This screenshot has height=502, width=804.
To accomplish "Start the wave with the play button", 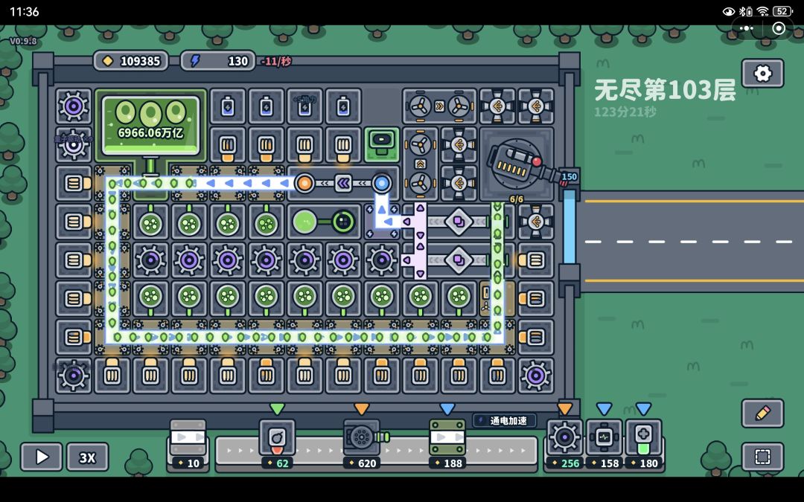I will (42, 457).
